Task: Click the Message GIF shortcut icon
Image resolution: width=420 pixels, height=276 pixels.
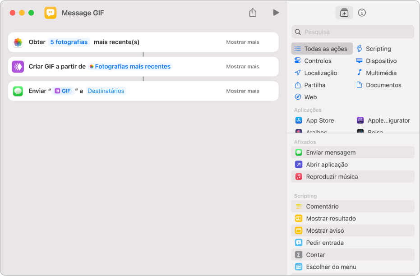Action: click(x=51, y=13)
